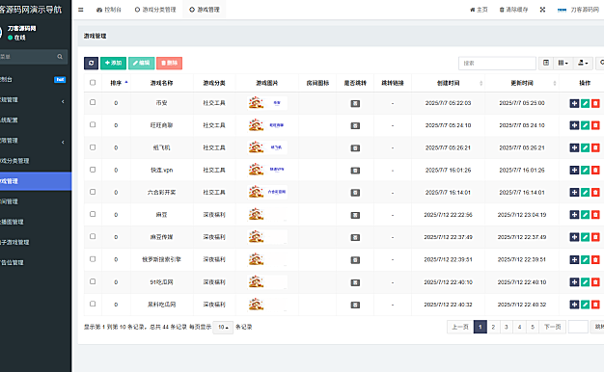The height and width of the screenshot is (372, 604).
Task: Switch to 控制台 tab
Action: 109,10
